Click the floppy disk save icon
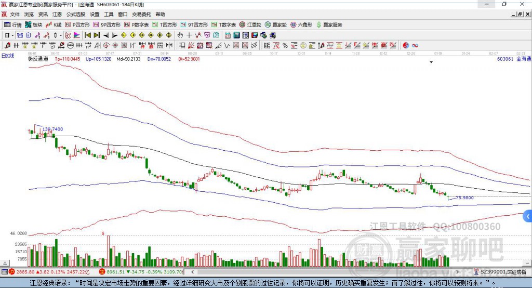The width and height of the screenshot is (532, 288). click(x=255, y=35)
